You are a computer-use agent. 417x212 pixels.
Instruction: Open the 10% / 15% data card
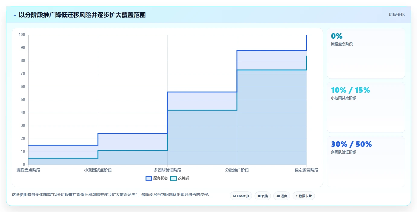pyautogui.click(x=366, y=107)
